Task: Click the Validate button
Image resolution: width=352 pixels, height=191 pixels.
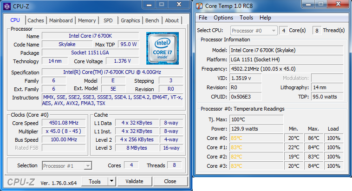Action: click(x=135, y=181)
